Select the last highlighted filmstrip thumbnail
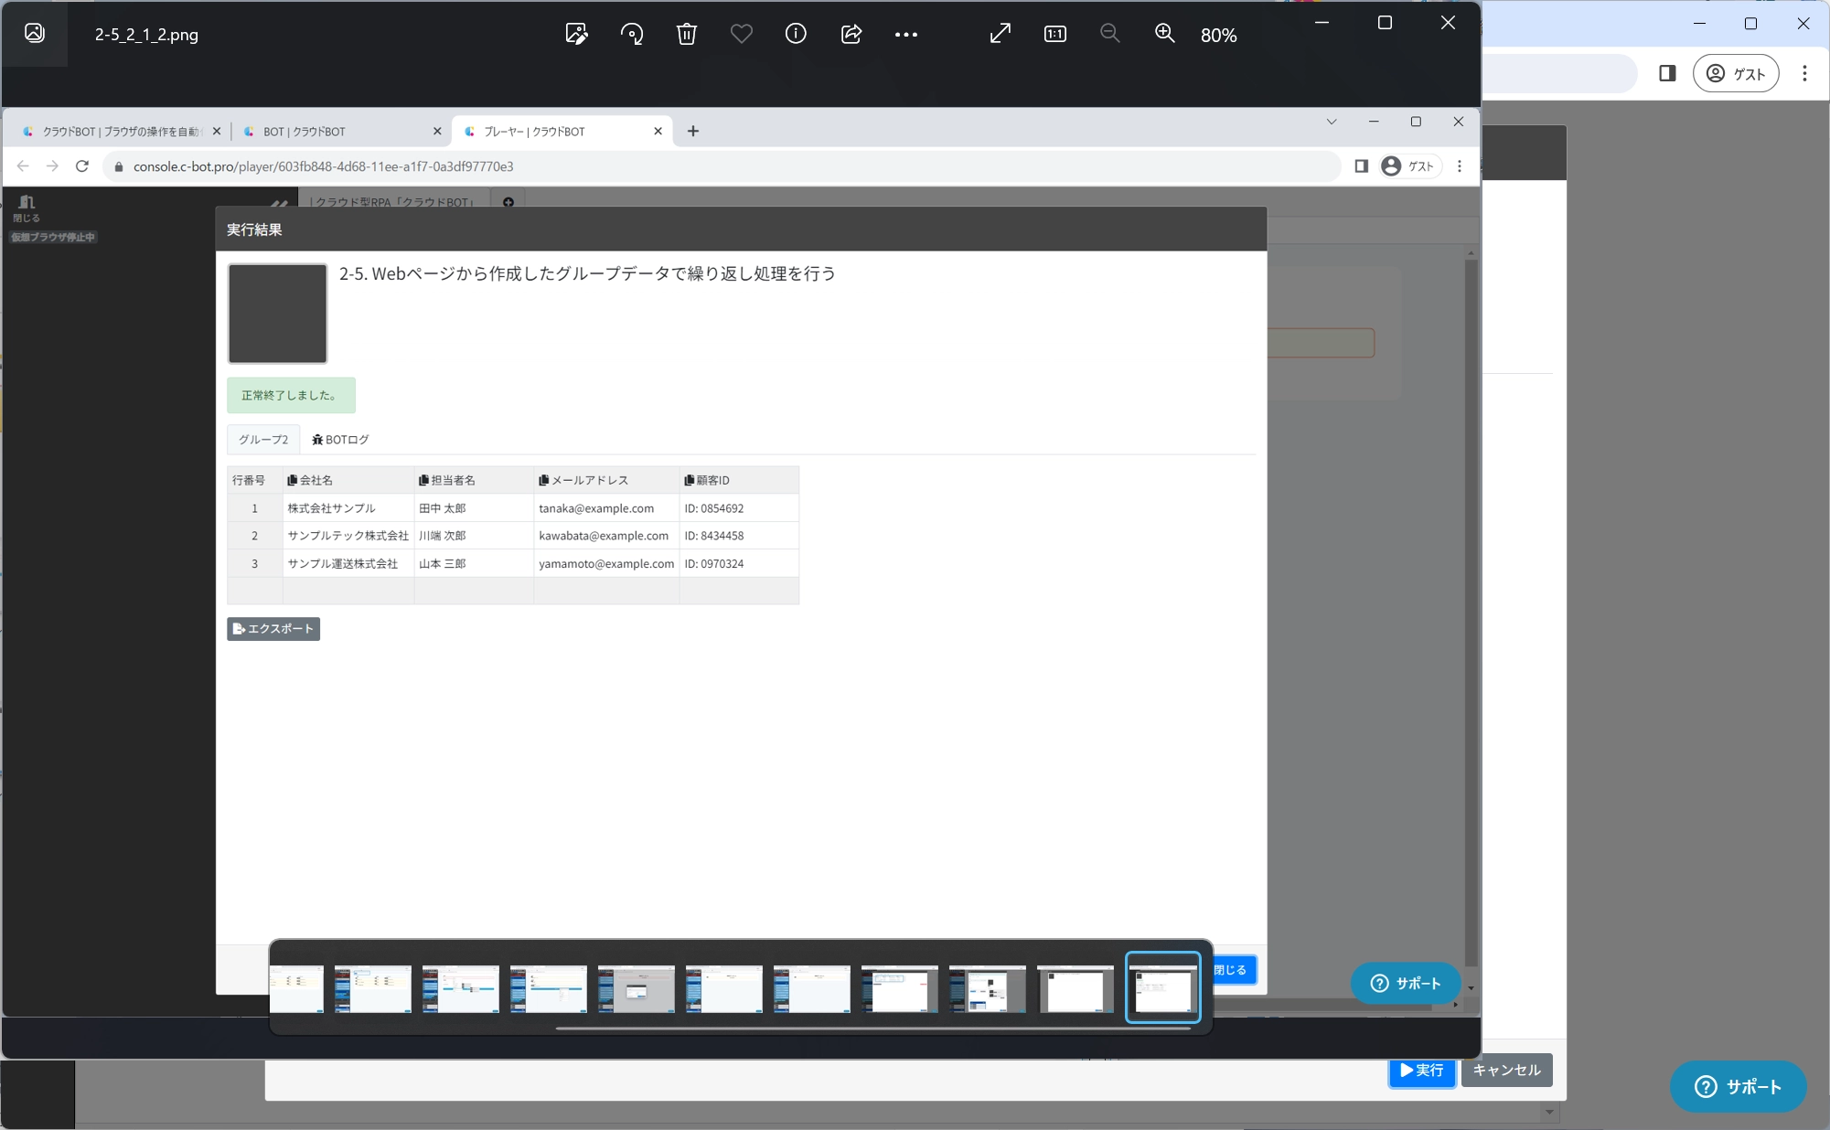The height and width of the screenshot is (1130, 1830). pos(1162,987)
